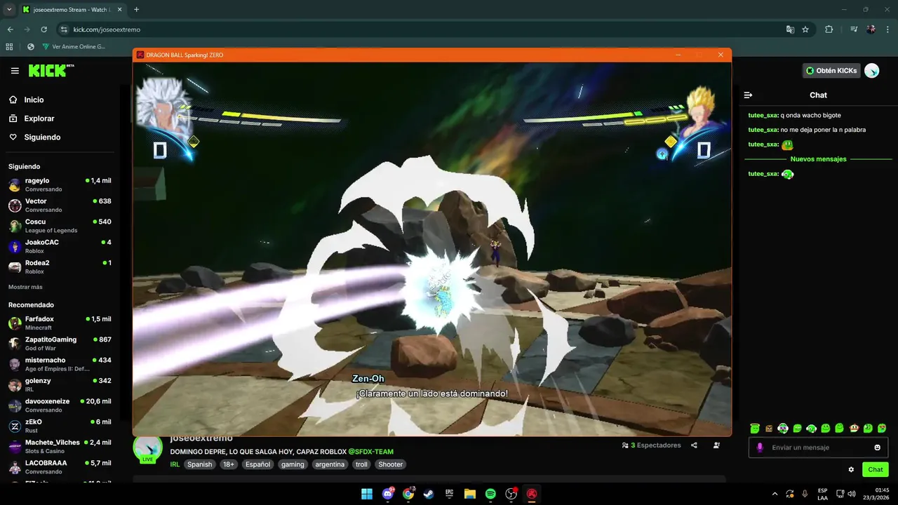Select the Español tag
This screenshot has height=505, width=898.
coord(257,464)
